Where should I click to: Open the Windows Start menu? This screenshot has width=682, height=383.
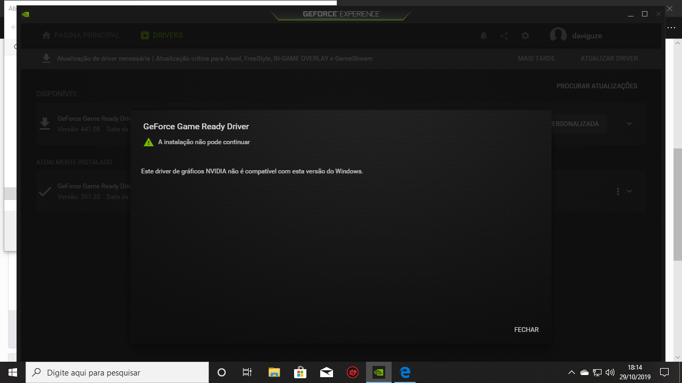(13, 372)
